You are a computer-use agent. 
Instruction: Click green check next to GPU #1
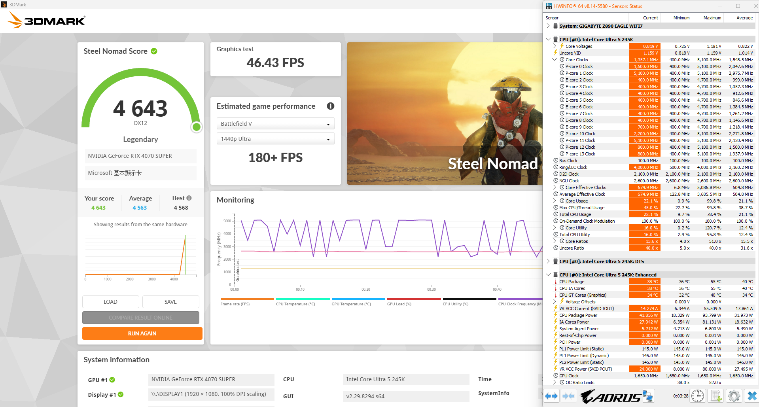click(x=112, y=380)
